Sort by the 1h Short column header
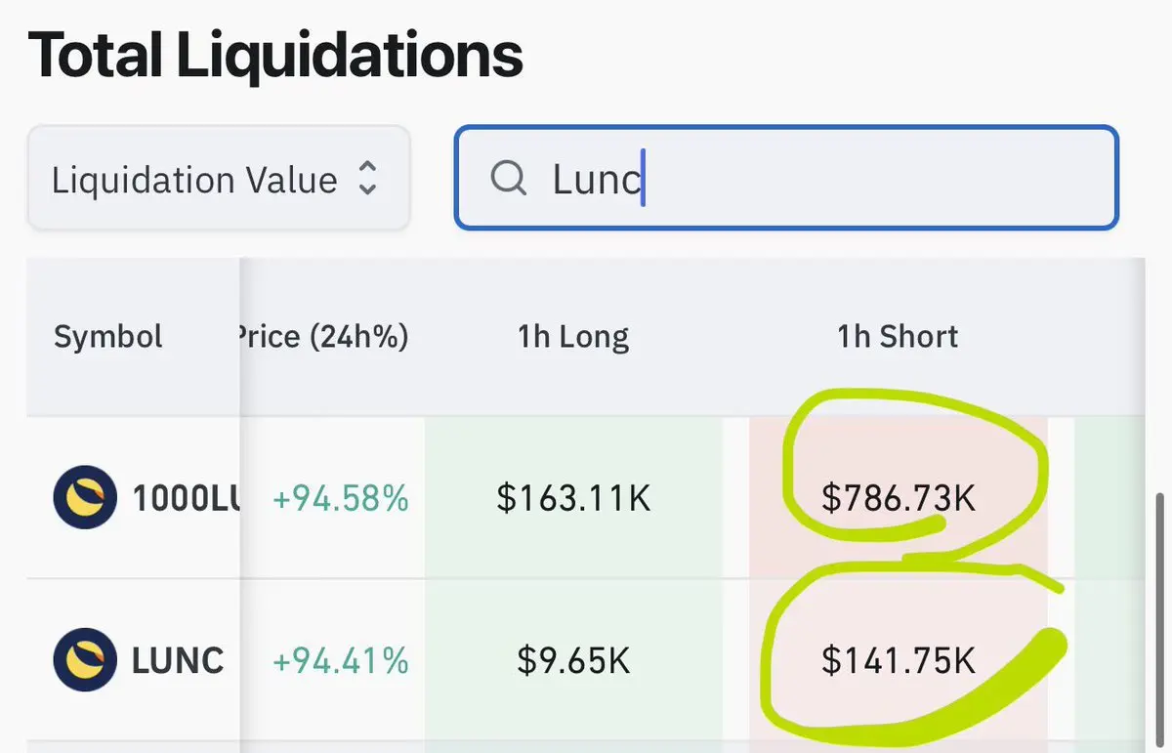This screenshot has height=753, width=1172. [898, 337]
